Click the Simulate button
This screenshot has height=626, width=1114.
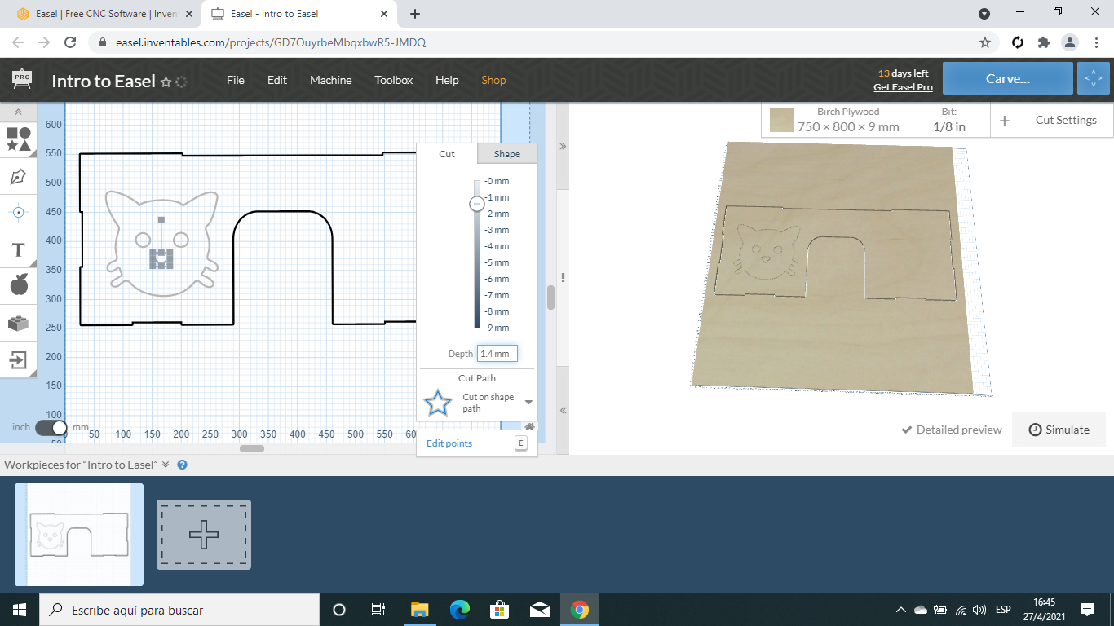[x=1059, y=430]
